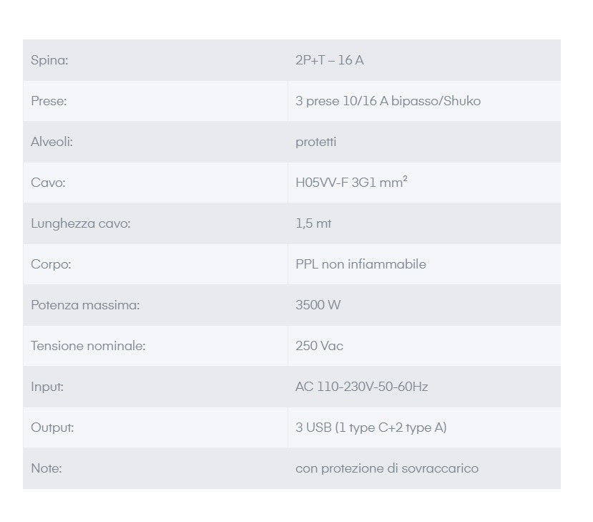Select the '3500 W' power value
The width and height of the screenshot is (593, 522).
point(318,305)
